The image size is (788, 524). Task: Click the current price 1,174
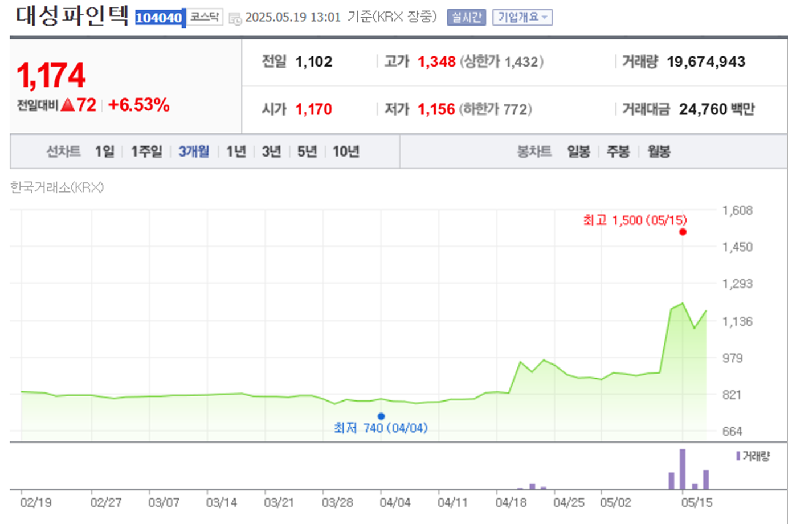(x=51, y=75)
